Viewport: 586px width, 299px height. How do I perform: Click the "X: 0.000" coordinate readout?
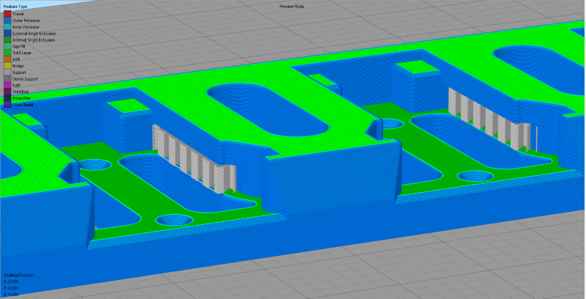click(11, 281)
